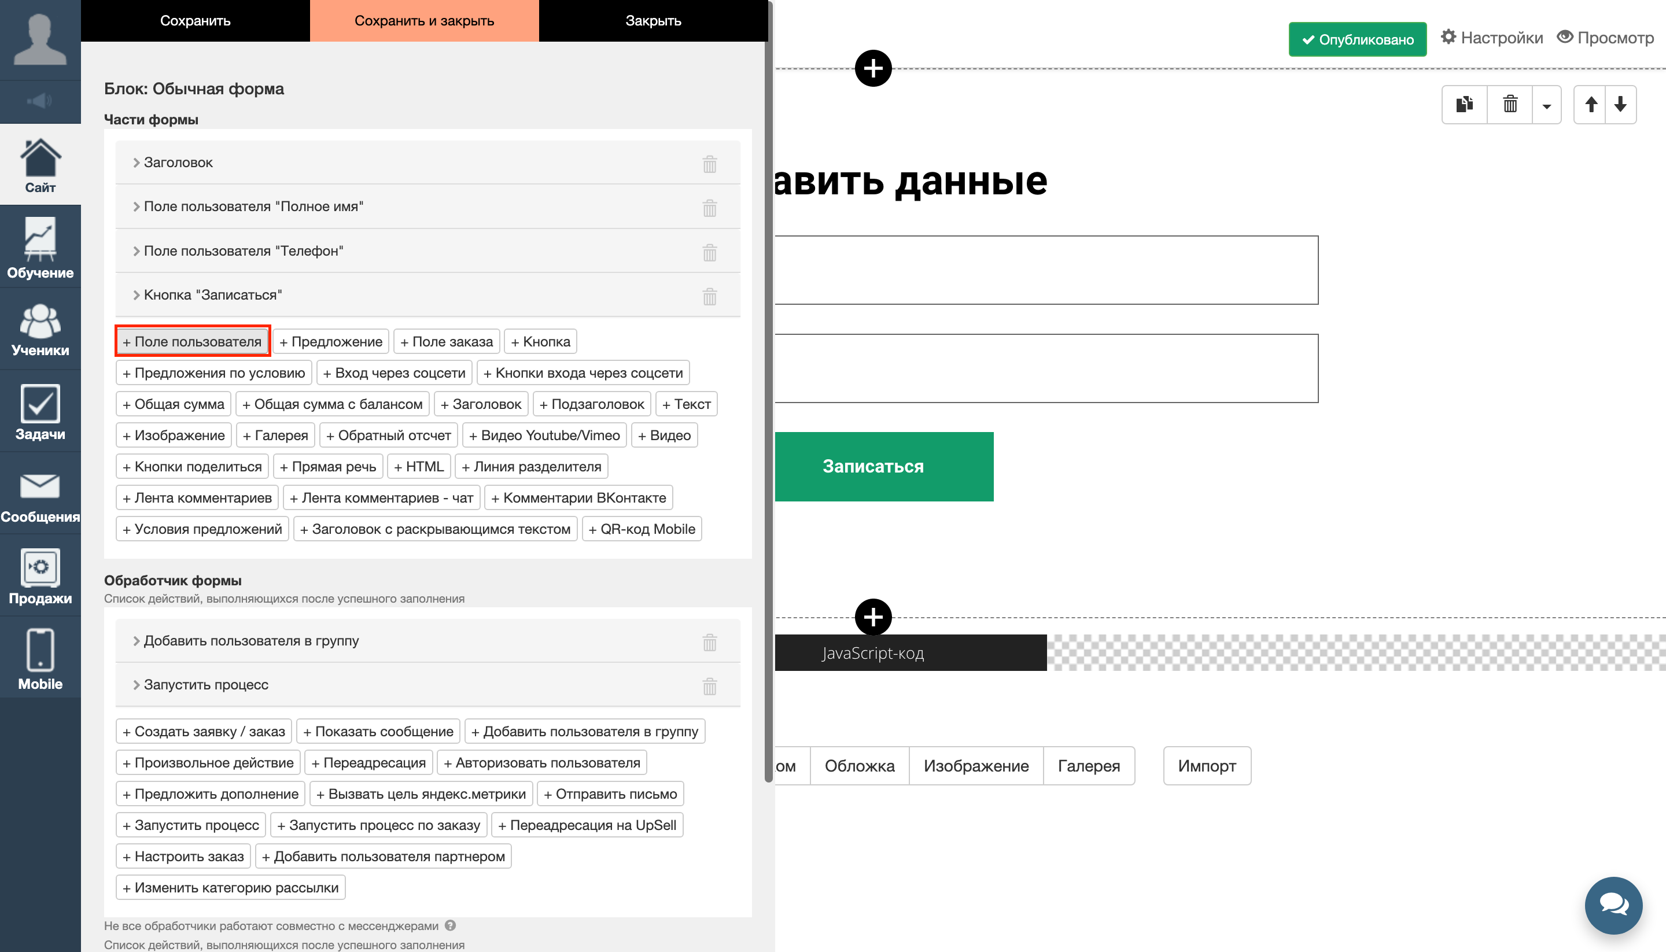Open the support chat bubble
Screen dimensions: 1666x952
click(1613, 906)
